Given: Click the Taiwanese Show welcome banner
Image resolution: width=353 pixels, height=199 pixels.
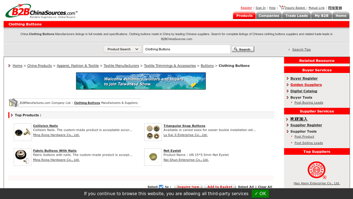Looking at the screenshot, I should (x=141, y=81).
